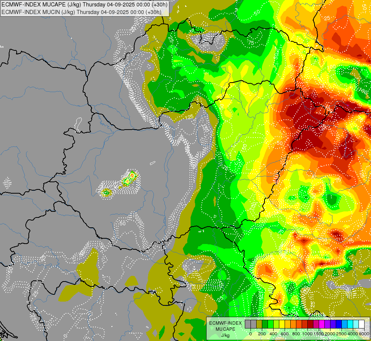Screen dimensions: 371x341
Task: Click the olive swatch in MUCAPE legend
Action: point(259,324)
